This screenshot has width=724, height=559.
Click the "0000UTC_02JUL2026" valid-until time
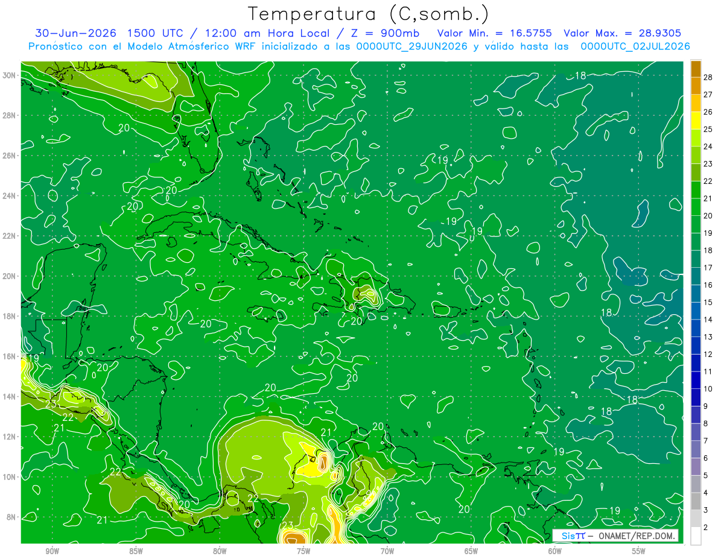635,46
